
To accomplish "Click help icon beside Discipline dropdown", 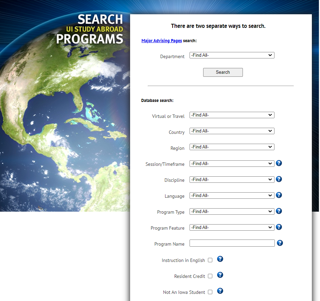I will (x=279, y=179).
